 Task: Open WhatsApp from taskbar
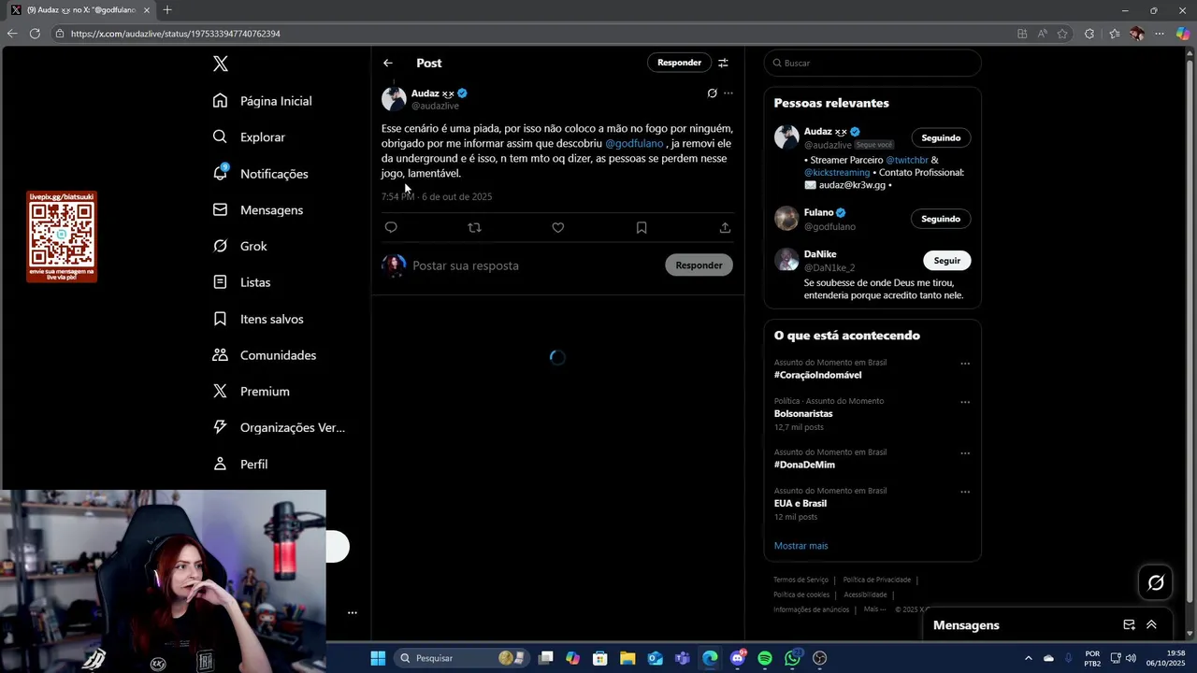click(793, 658)
